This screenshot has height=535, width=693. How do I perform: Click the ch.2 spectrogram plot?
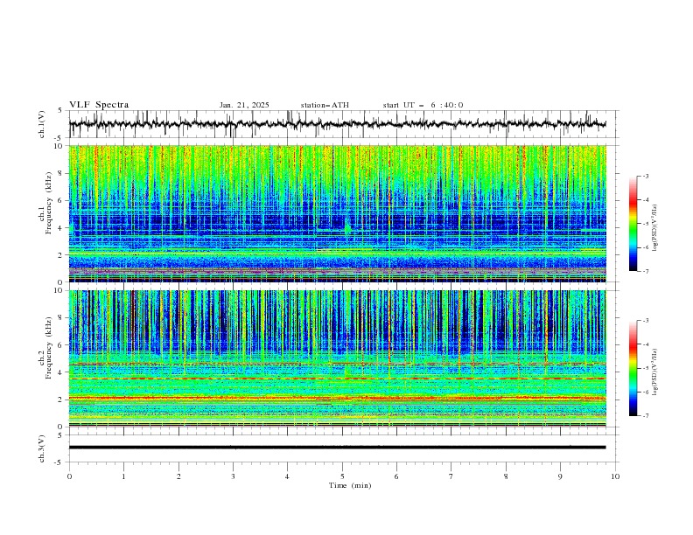point(337,358)
